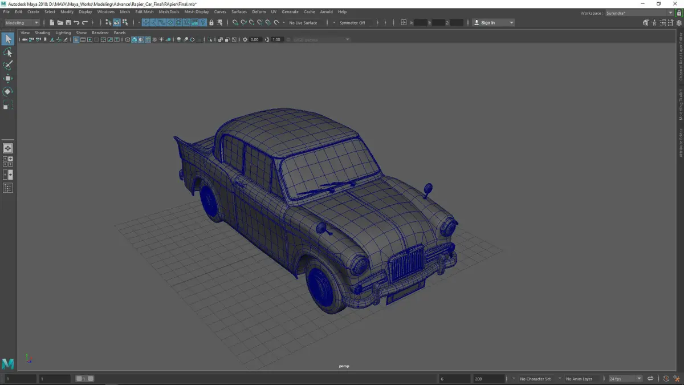Activate the Lasso select tool

(8, 52)
